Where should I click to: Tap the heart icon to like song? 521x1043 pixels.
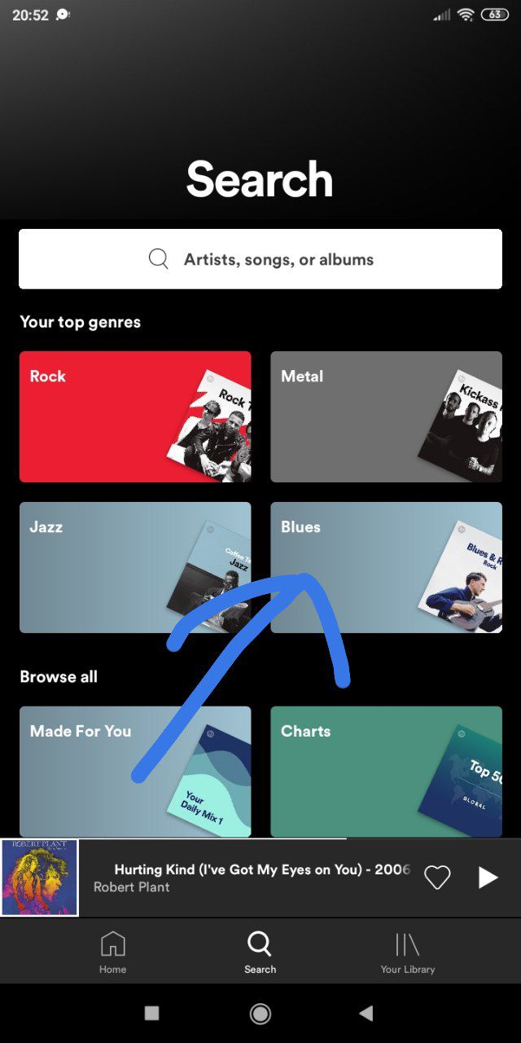(x=437, y=877)
